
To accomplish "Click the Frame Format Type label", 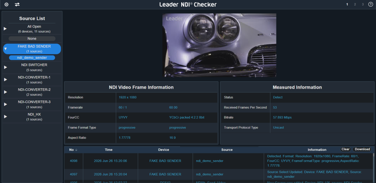I will tap(82, 128).
